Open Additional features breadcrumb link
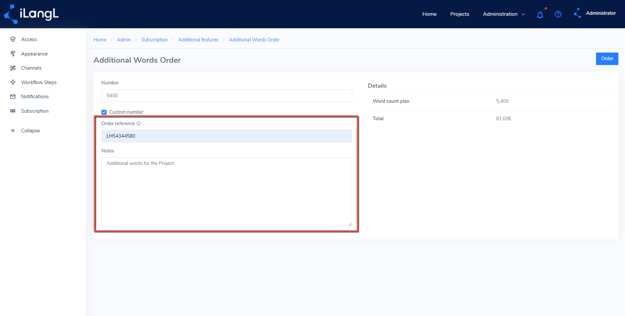Viewport: 625px width, 316px height. point(198,40)
